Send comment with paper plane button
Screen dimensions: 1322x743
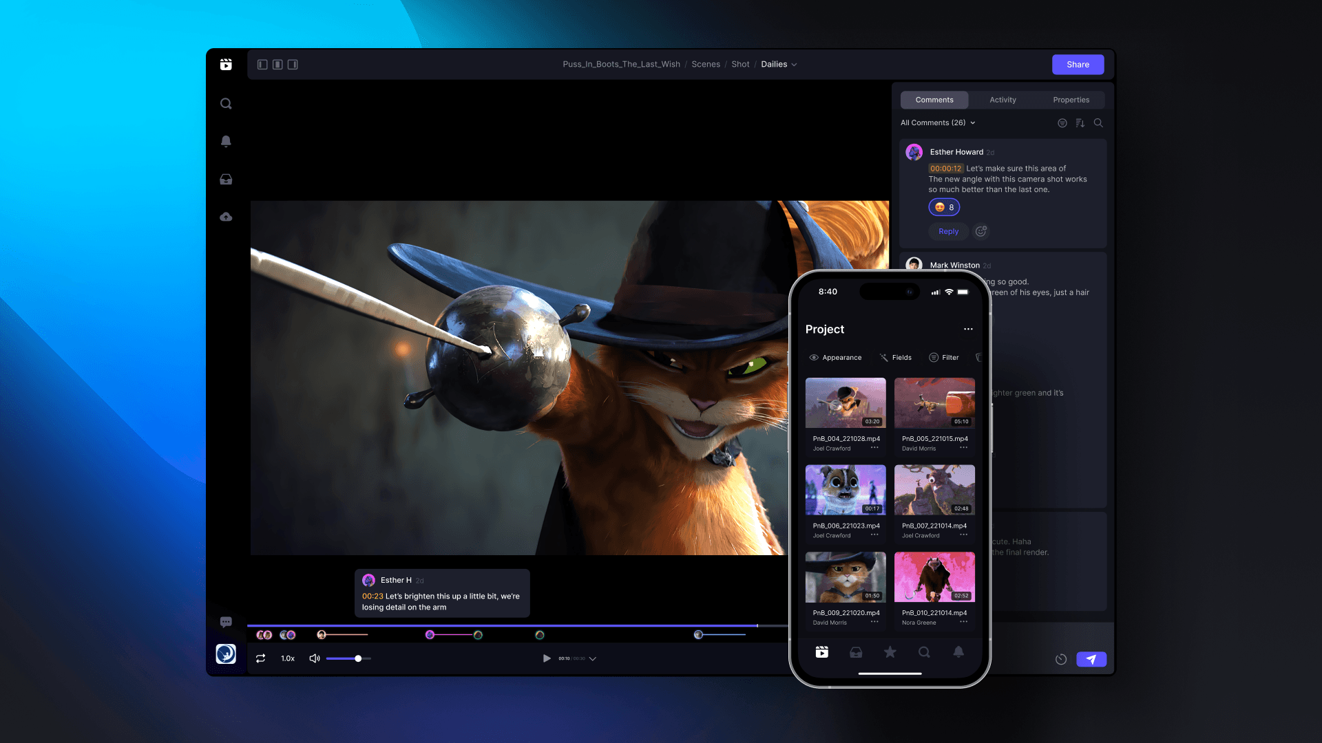pyautogui.click(x=1091, y=659)
